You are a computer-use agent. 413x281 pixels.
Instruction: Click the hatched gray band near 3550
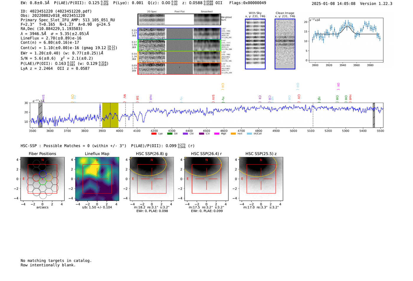click(40, 115)
